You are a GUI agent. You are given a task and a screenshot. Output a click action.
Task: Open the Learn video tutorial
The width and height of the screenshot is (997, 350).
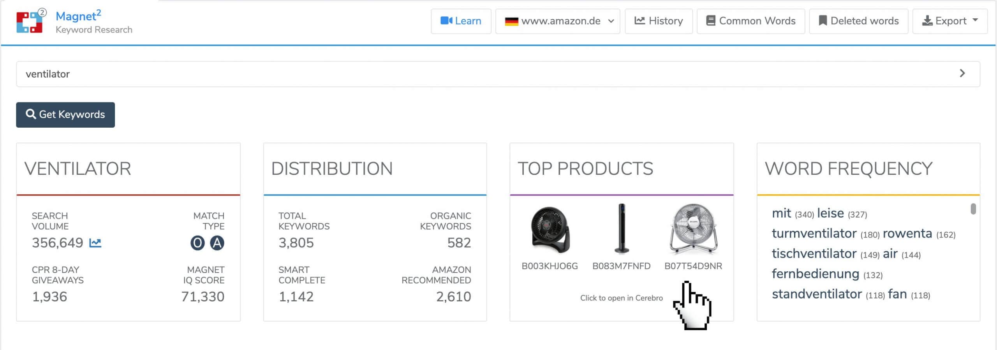click(461, 21)
